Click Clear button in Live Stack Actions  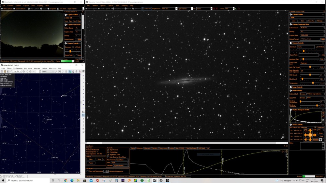pyautogui.click(x=91, y=159)
